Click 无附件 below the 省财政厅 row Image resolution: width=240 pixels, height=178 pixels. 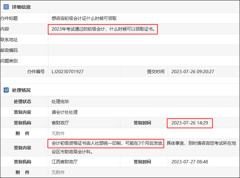(x=58, y=133)
